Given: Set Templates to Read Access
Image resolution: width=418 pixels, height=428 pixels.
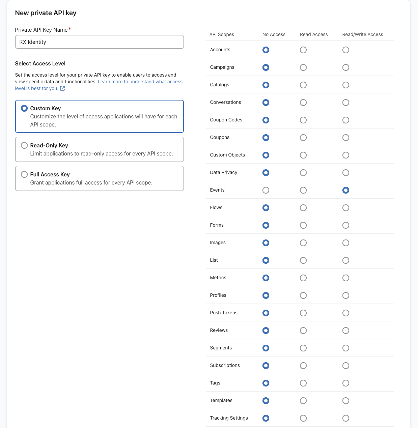Looking at the screenshot, I should tap(303, 401).
